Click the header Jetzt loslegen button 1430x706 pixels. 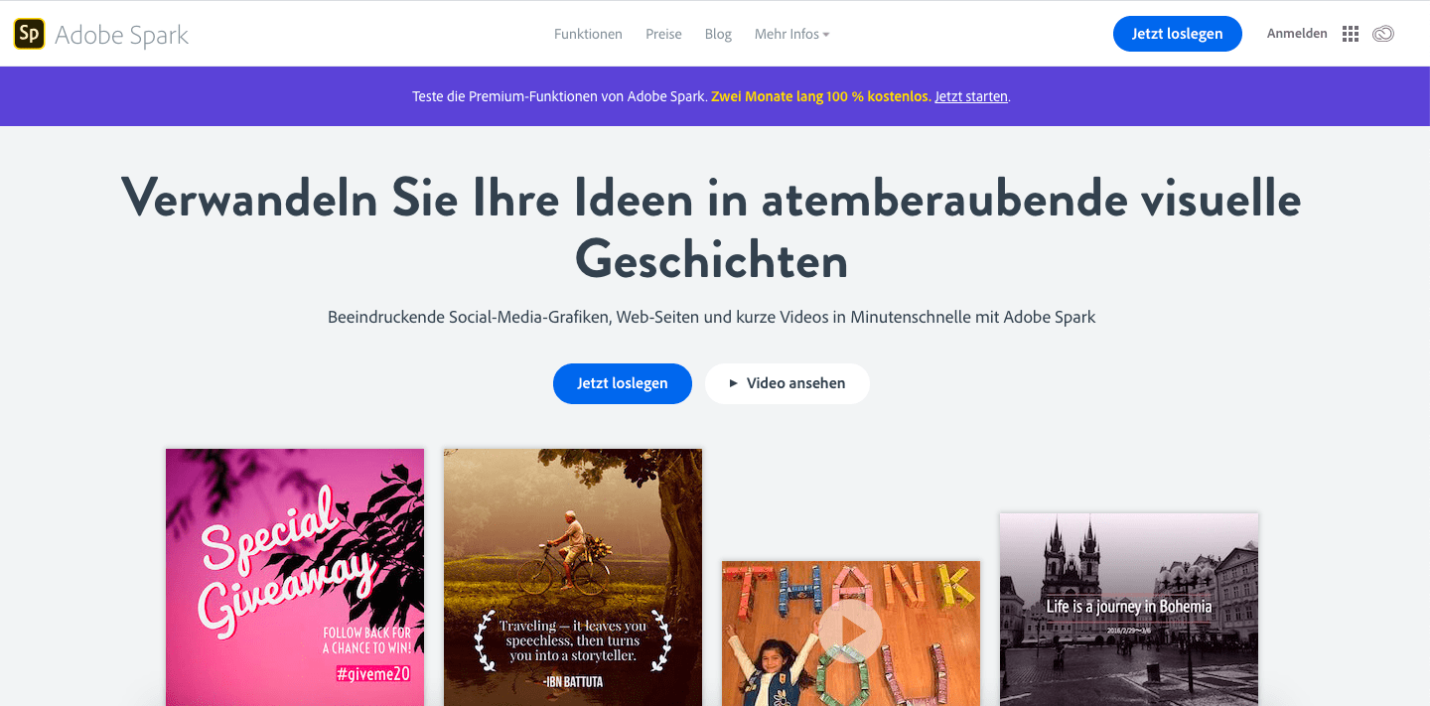[1177, 34]
